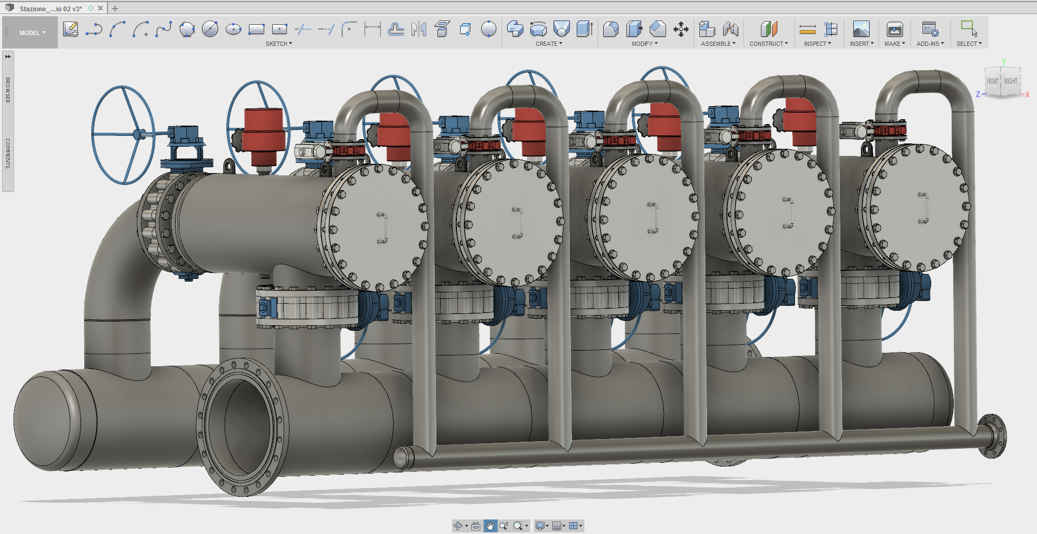Click the new design plus button
The height and width of the screenshot is (534, 1037).
(x=115, y=9)
